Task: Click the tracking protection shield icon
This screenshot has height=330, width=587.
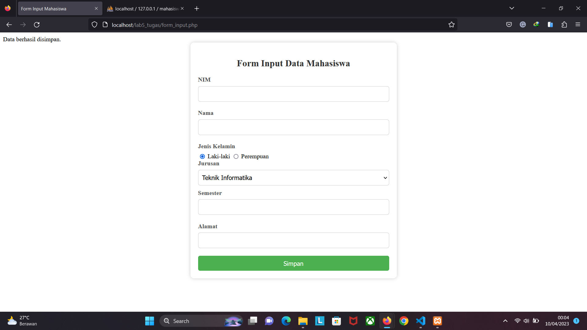Action: pos(94,25)
